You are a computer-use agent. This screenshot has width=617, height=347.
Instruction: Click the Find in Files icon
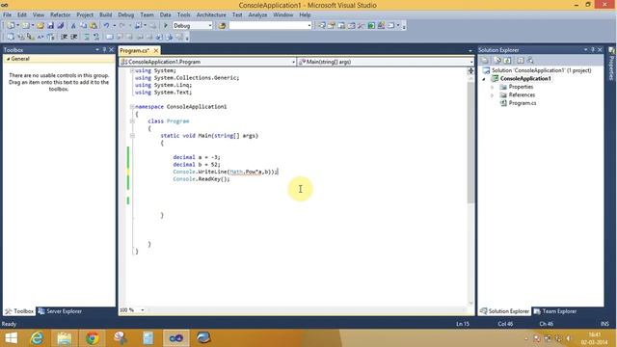[222, 26]
